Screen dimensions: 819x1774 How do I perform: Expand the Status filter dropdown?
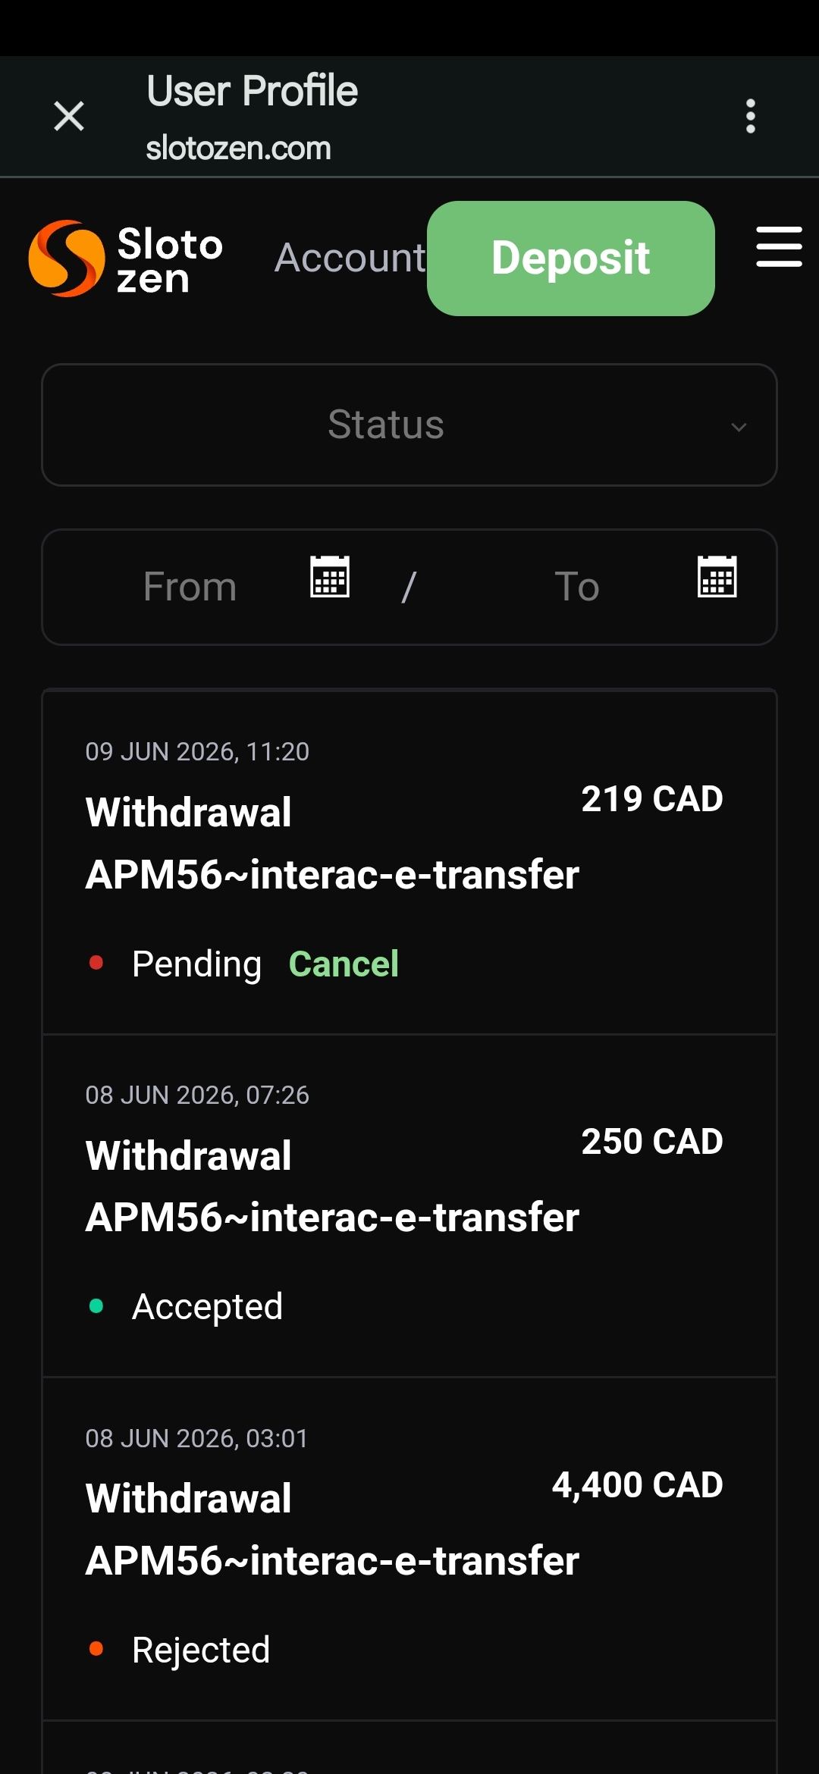coord(409,425)
